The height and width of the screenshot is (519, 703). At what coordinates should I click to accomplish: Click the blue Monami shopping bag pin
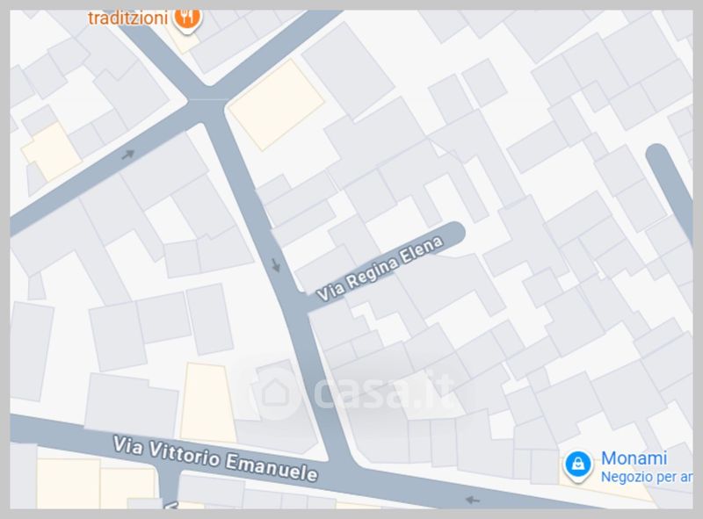pyautogui.click(x=578, y=465)
